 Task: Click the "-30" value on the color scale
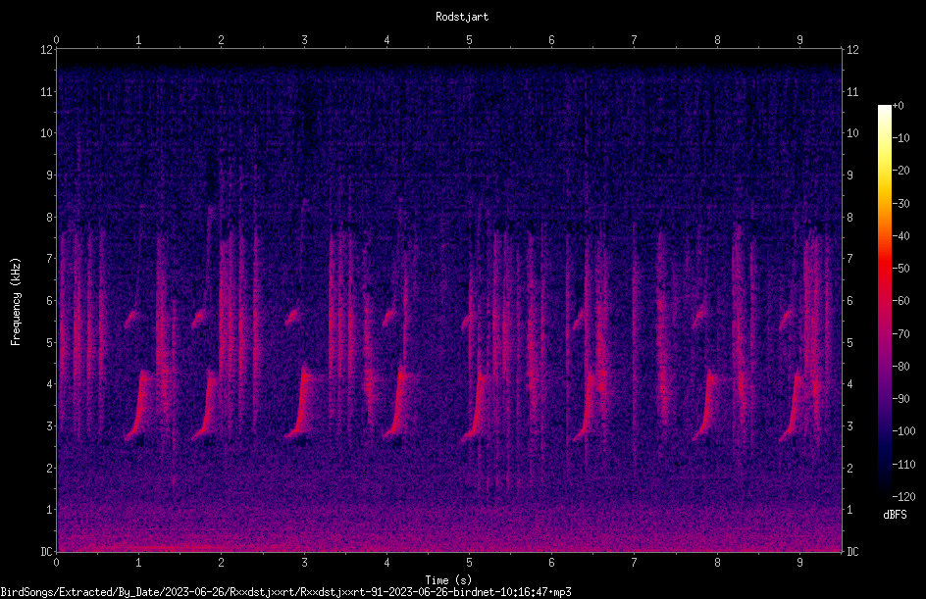[900, 204]
